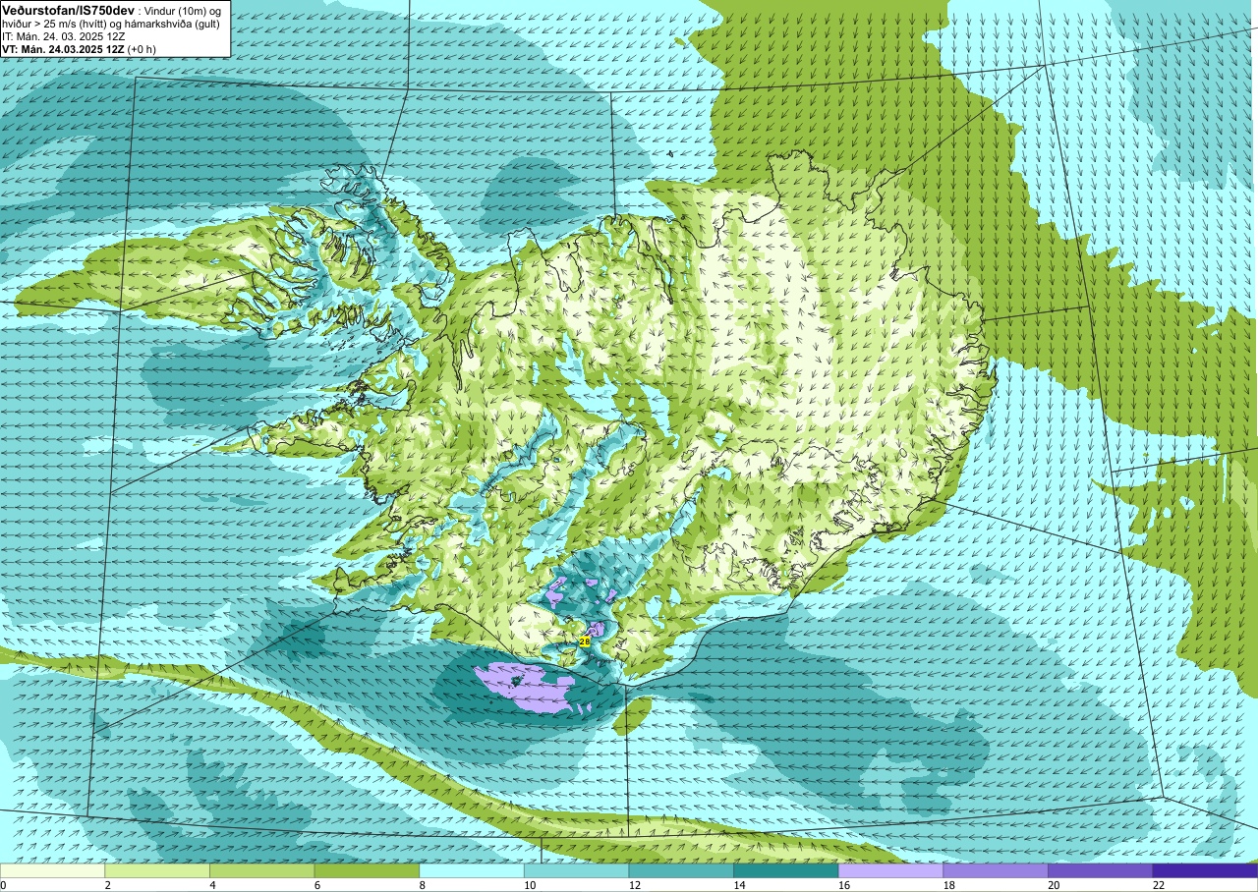
Task: Click the 2–4 m/s light green swatch
Action: tap(157, 870)
